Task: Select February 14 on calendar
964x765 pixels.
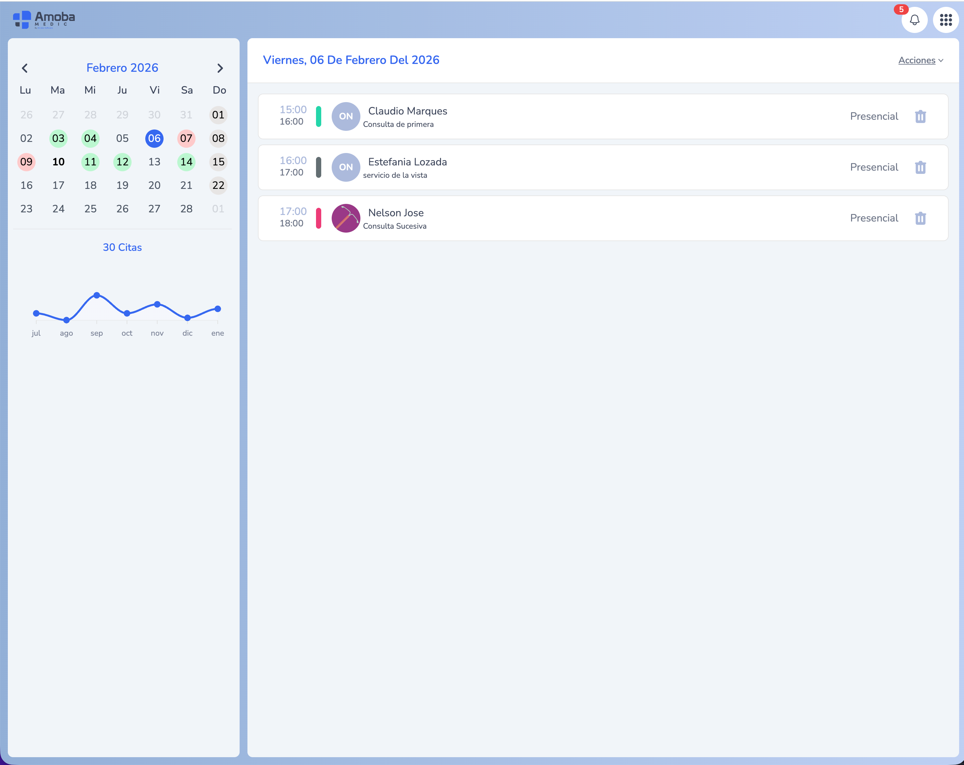Action: [x=186, y=162]
